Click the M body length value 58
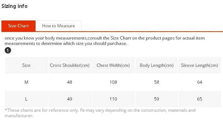The width and height of the screenshot is (223, 139). pos(157,82)
